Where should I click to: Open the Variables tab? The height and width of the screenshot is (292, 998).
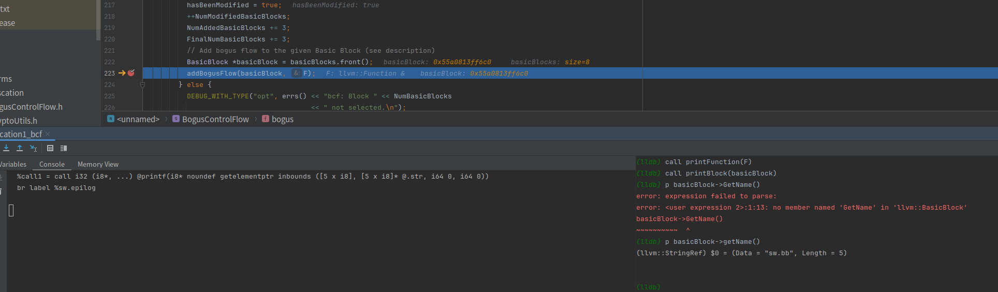[x=13, y=164]
